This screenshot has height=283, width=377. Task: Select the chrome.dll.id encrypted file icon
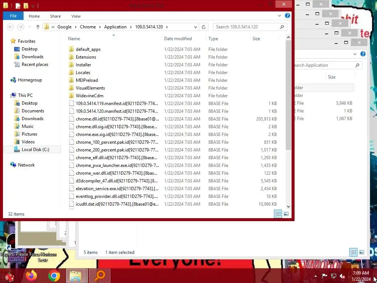pos(71,119)
